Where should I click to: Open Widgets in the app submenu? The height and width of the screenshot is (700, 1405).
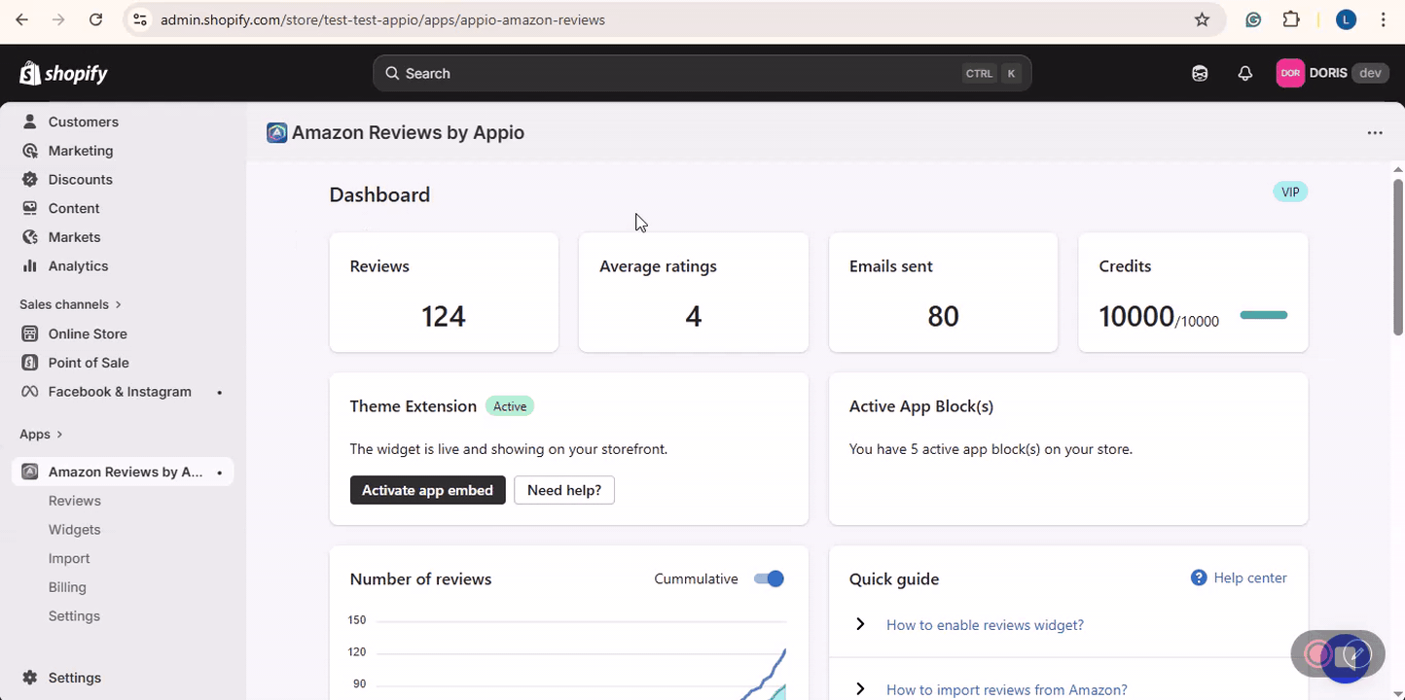point(75,530)
